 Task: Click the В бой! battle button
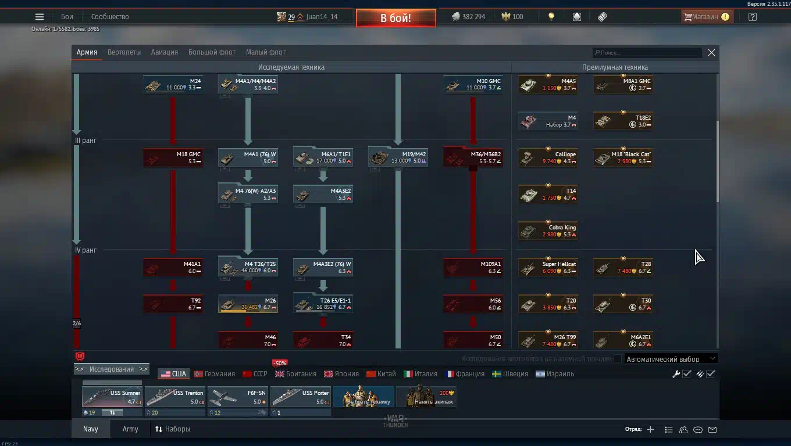coord(396,18)
